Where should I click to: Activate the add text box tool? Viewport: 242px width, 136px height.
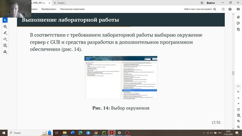pyautogui.click(x=5, y=45)
